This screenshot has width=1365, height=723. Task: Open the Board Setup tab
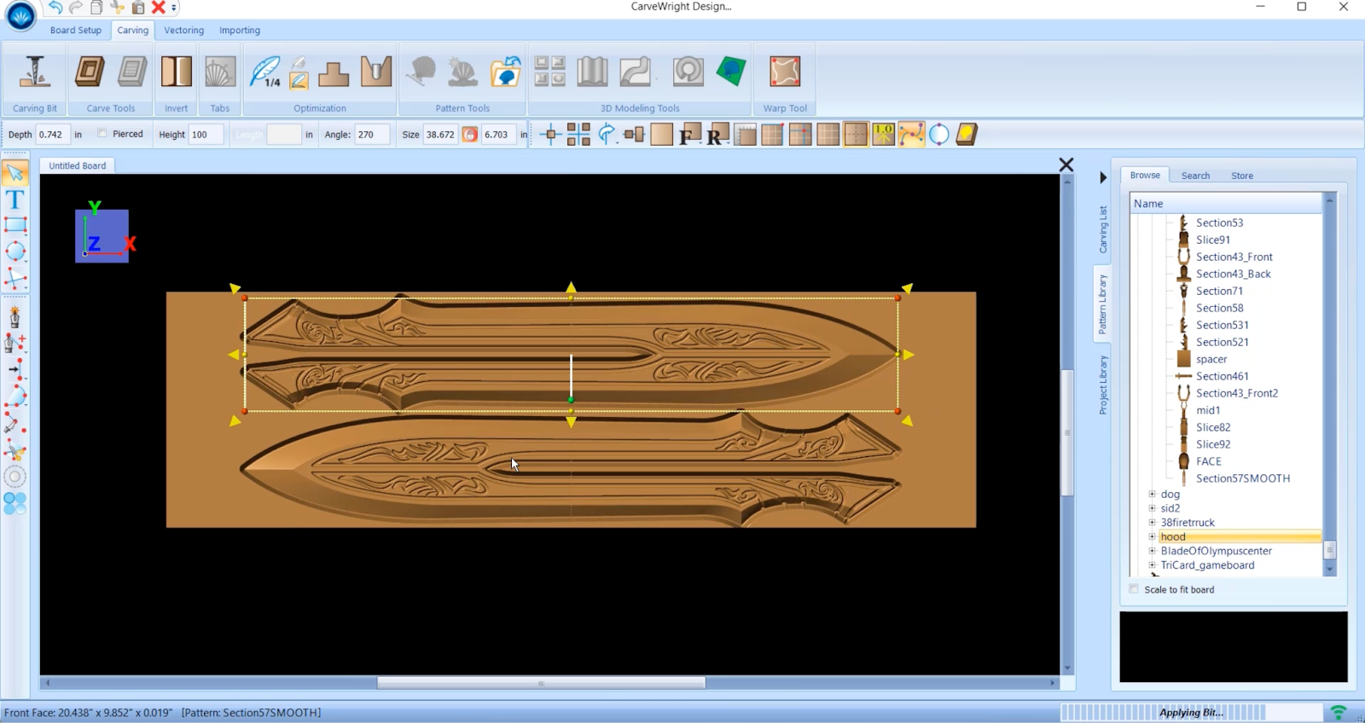[75, 31]
